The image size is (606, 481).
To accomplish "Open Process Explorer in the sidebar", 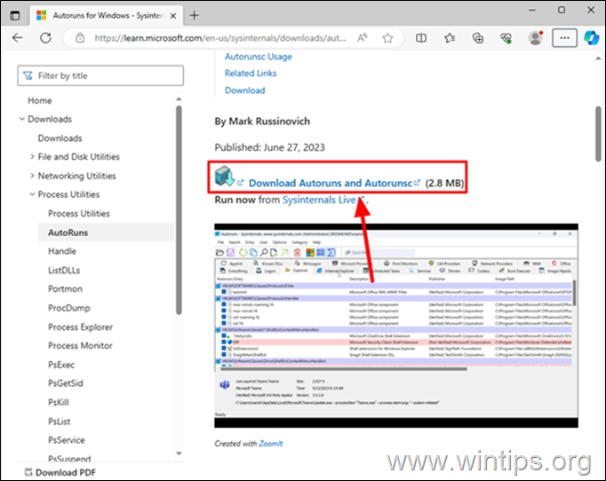I will click(x=80, y=327).
